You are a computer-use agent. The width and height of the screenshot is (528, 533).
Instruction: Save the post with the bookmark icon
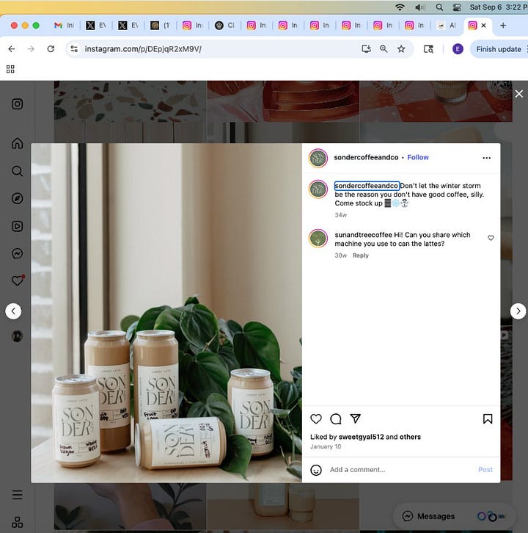click(488, 418)
